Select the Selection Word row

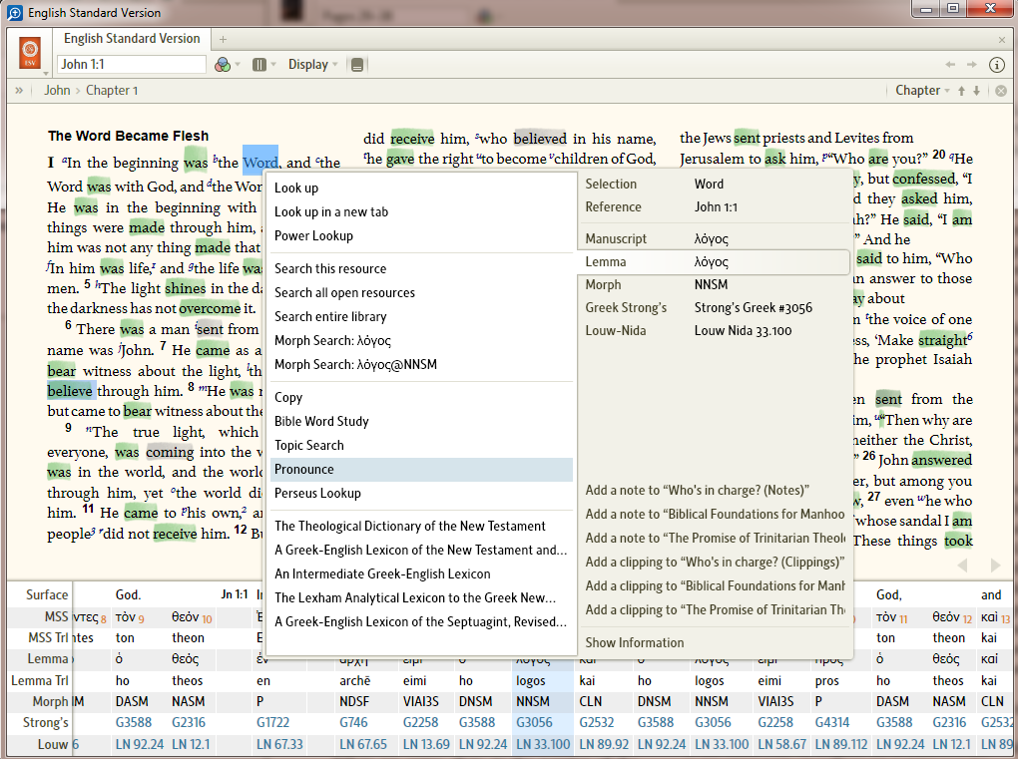(x=715, y=185)
